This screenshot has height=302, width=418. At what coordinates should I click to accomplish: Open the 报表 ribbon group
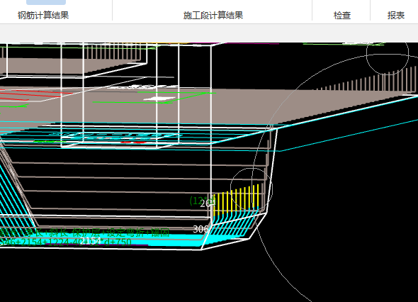(x=396, y=15)
